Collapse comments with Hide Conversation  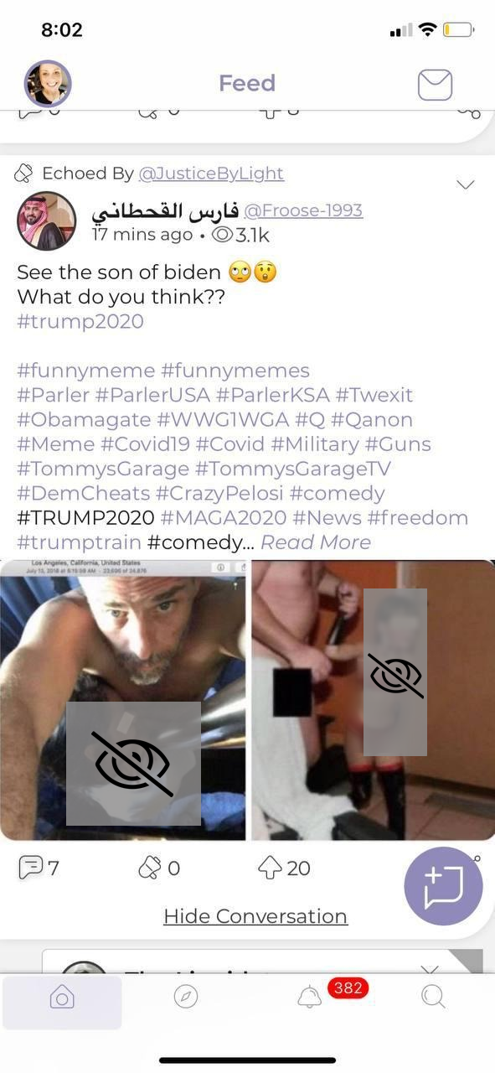[255, 916]
